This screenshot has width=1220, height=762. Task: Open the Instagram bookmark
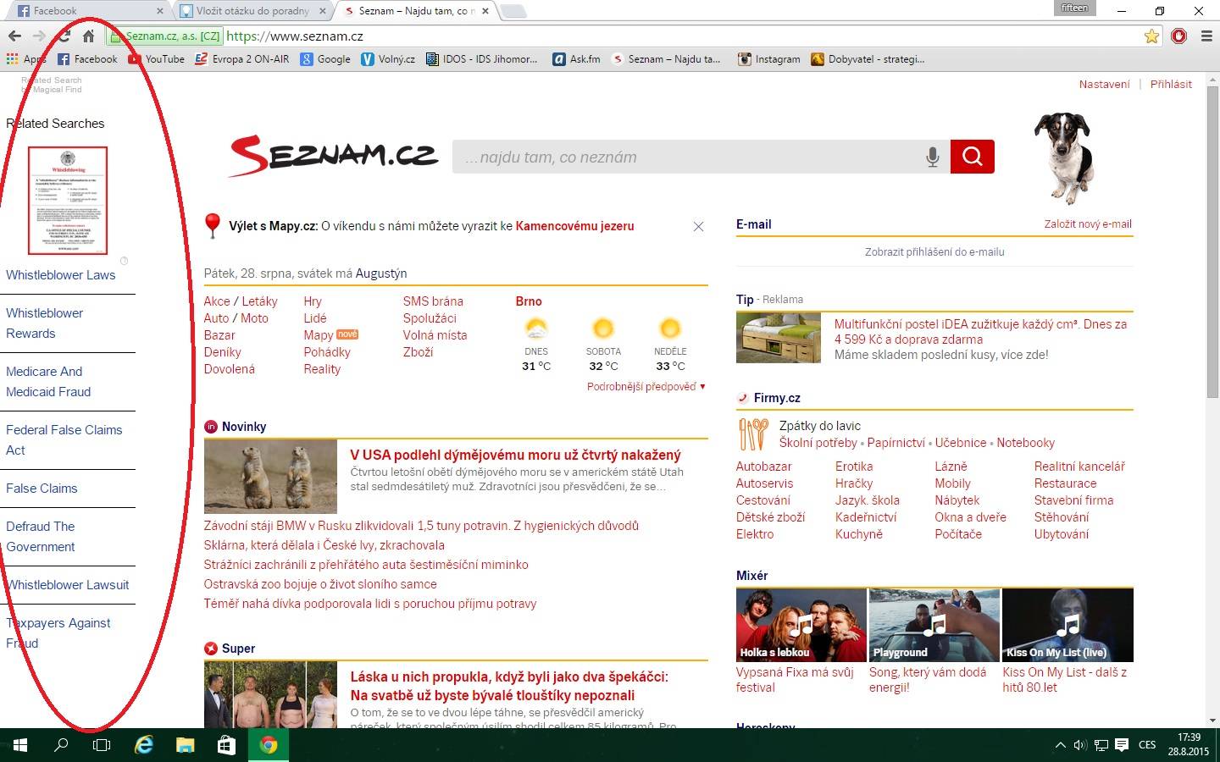click(769, 59)
